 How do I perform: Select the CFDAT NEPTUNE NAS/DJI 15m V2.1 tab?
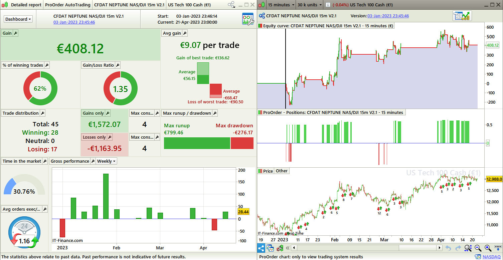point(129,5)
